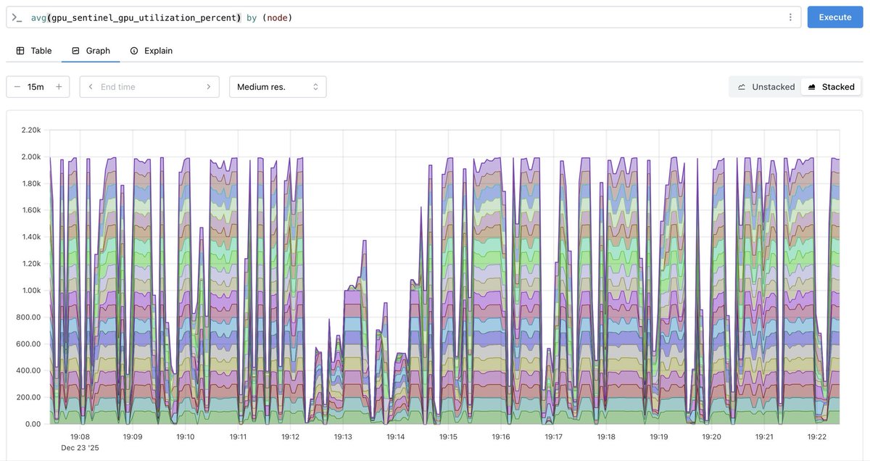The width and height of the screenshot is (870, 461).
Task: Click the 200.00 y-axis label
Action: pos(29,397)
